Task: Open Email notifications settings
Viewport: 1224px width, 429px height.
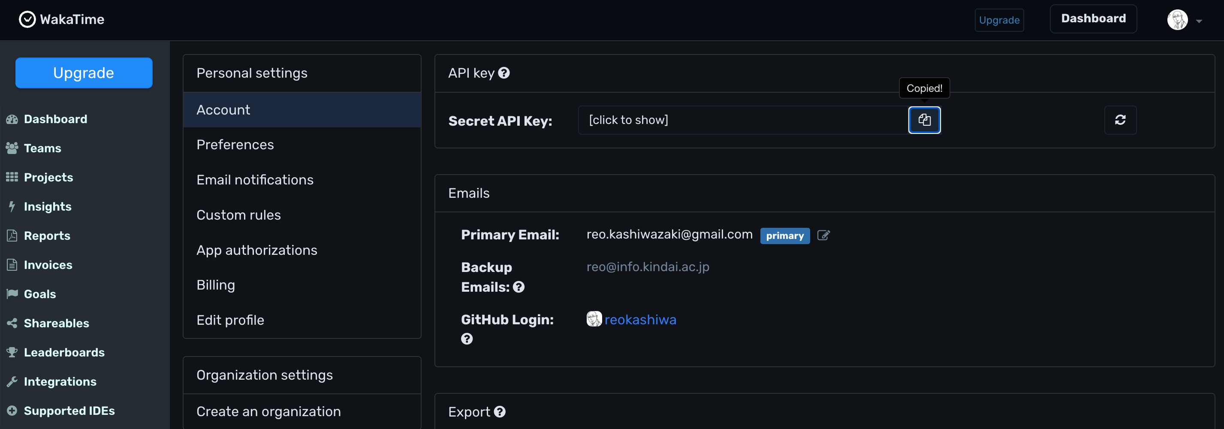Action: (x=255, y=180)
